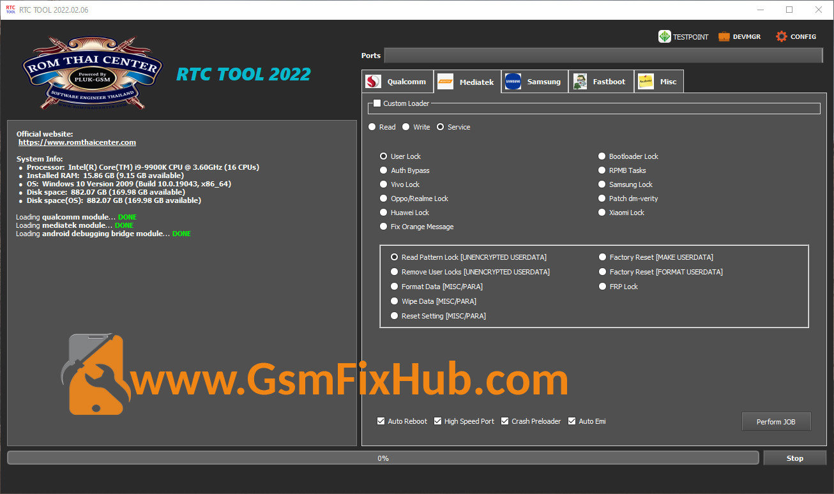834x494 pixels.
Task: Minimize the RTC TOOL window
Action: pyautogui.click(x=760, y=10)
